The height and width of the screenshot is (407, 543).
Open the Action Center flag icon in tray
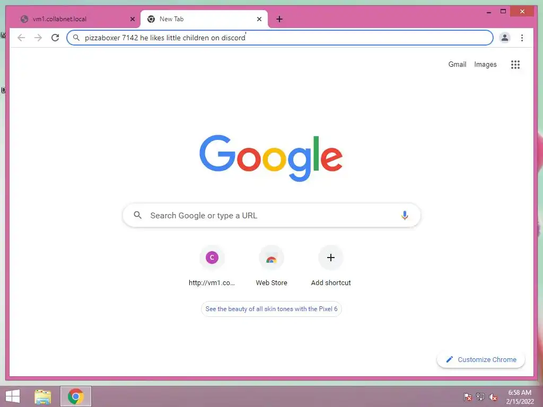[x=467, y=396]
